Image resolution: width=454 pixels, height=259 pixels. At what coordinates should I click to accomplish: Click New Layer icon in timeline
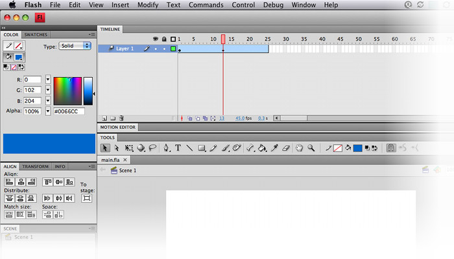[104, 118]
